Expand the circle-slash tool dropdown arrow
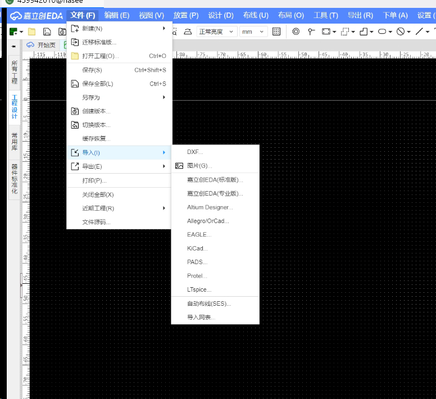 pyautogui.click(x=409, y=32)
